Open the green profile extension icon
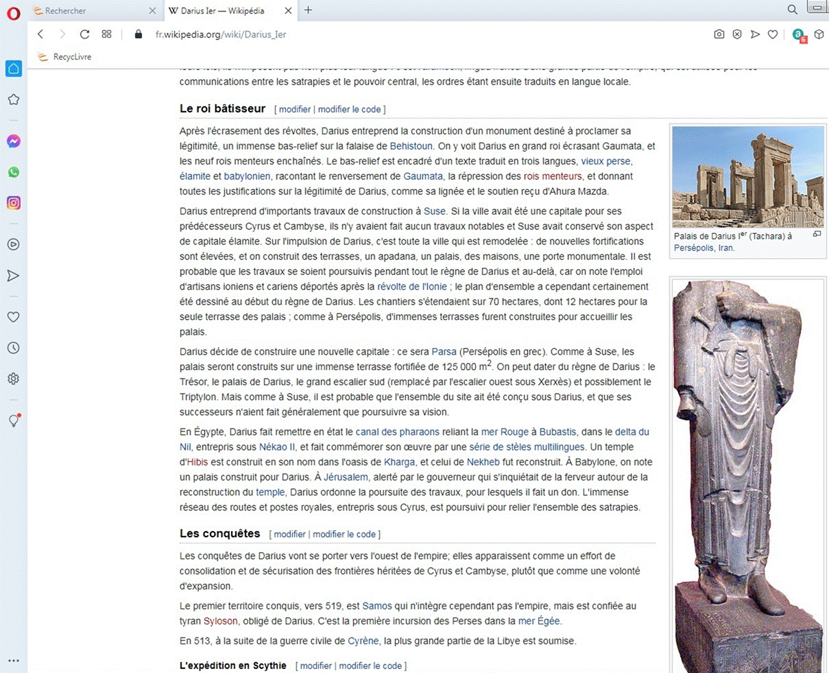The height and width of the screenshot is (673, 829). click(x=799, y=35)
